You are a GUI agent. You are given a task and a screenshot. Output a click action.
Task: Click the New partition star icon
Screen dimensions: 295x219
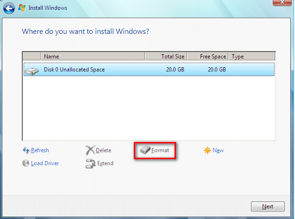click(207, 150)
